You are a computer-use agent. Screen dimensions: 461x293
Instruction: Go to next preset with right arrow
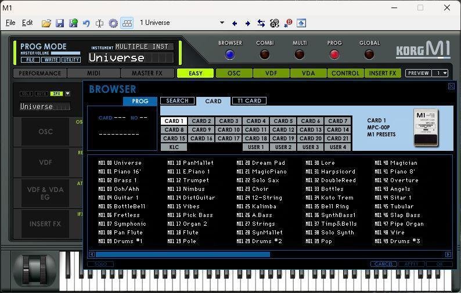click(x=247, y=23)
